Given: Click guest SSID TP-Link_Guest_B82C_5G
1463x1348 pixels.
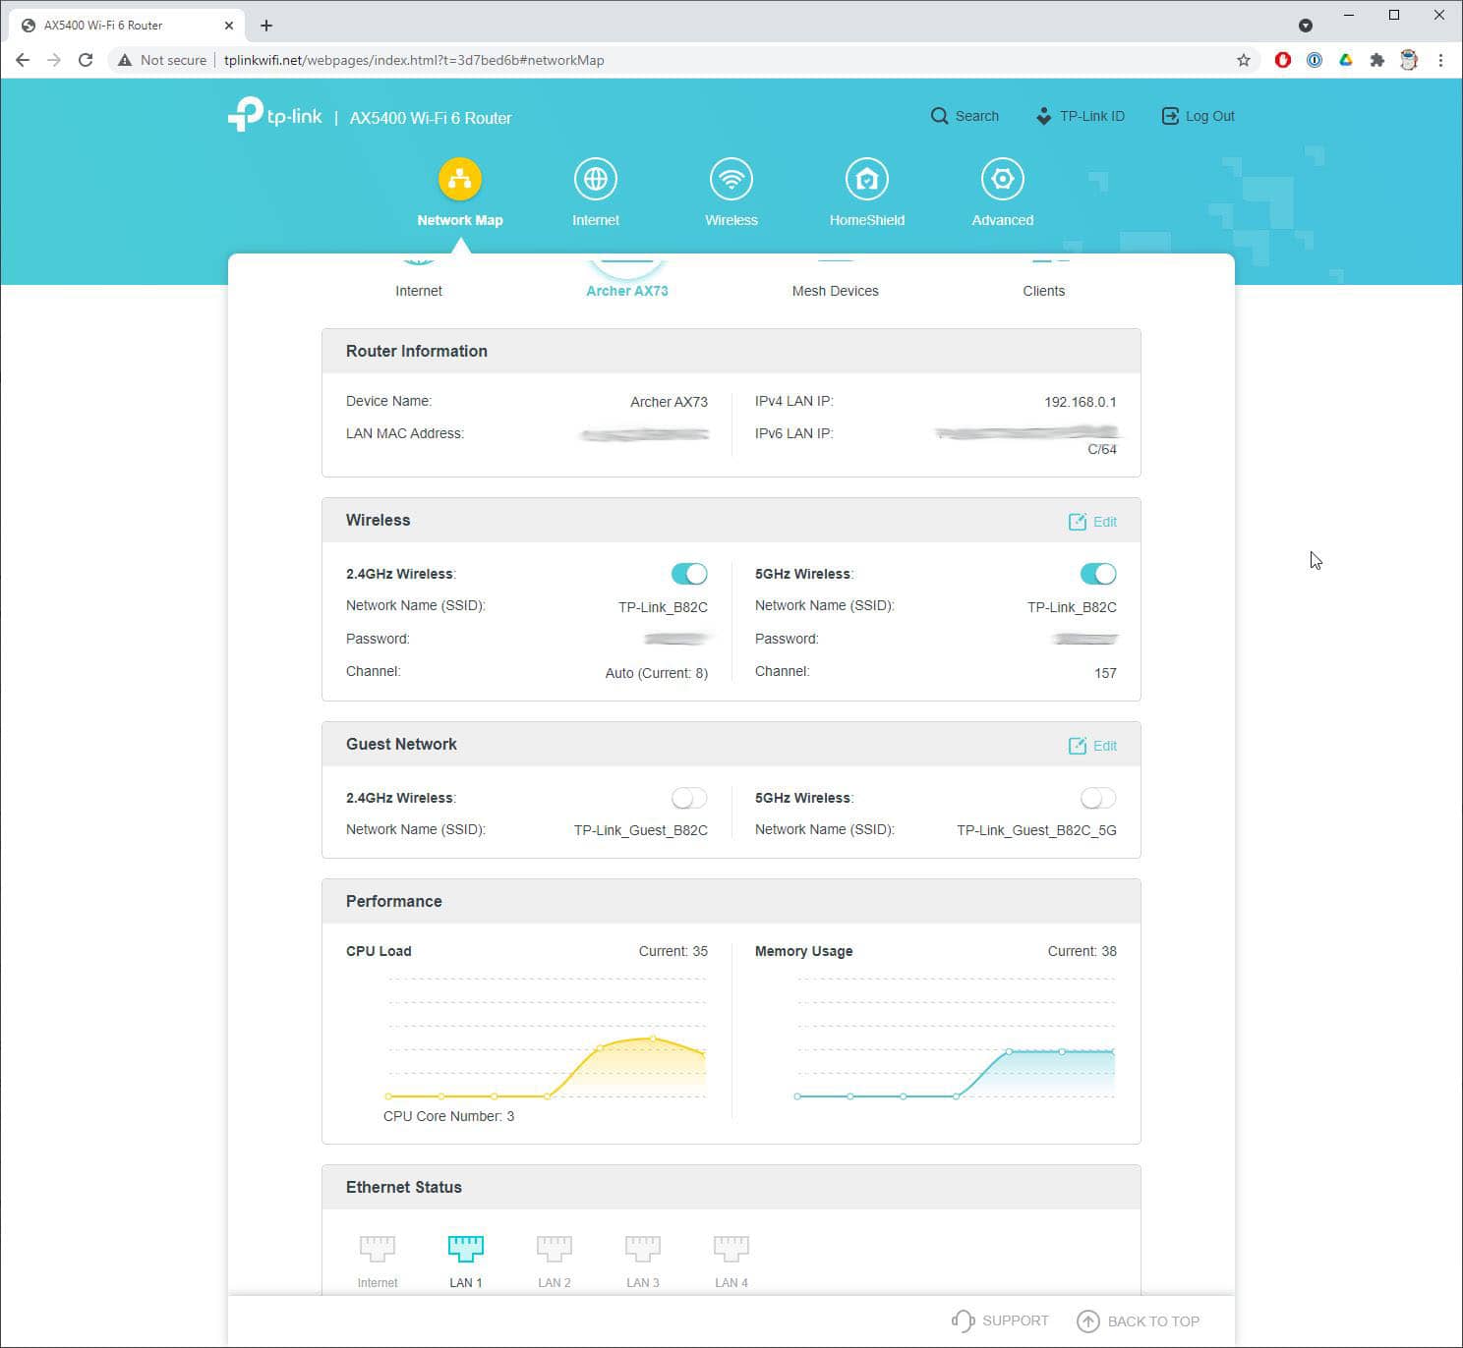Looking at the screenshot, I should [1036, 830].
